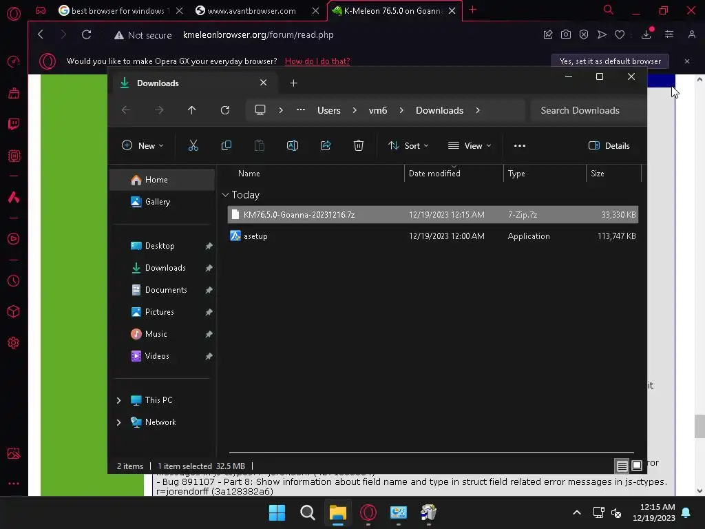Open Twitch in Opera GX sidebar

(14, 124)
